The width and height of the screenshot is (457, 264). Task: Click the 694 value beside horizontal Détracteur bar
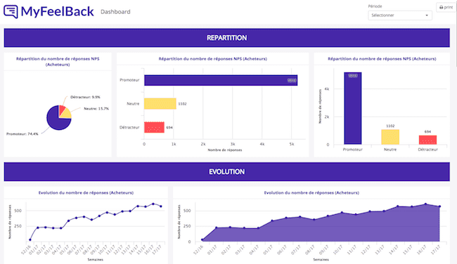(x=169, y=128)
